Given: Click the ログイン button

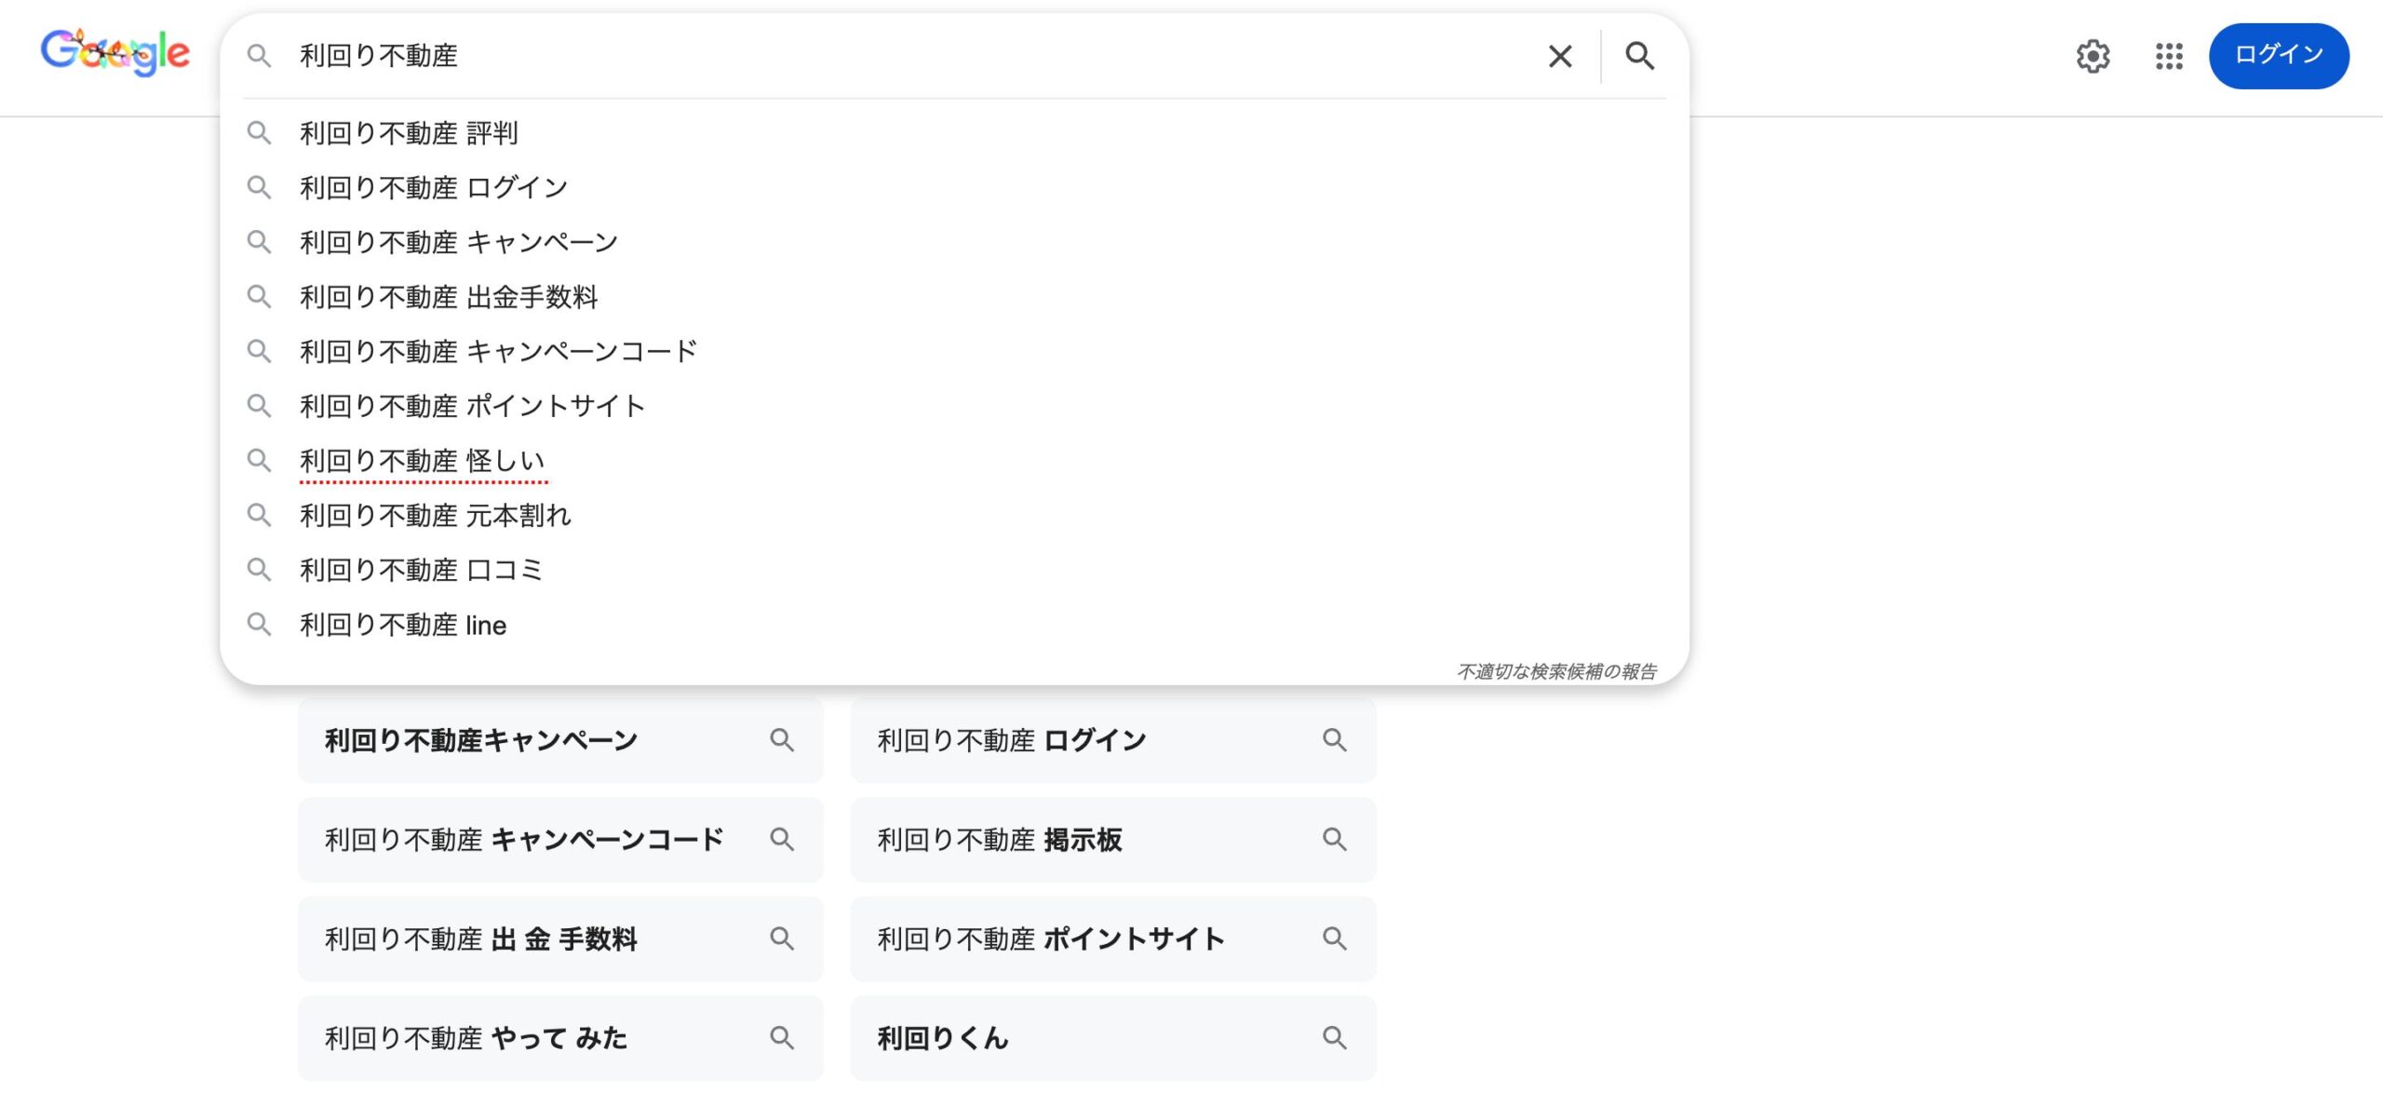Looking at the screenshot, I should tap(2278, 55).
